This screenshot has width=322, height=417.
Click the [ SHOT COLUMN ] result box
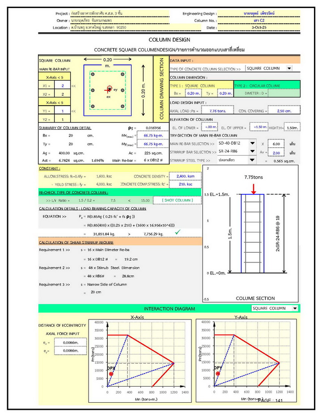(177, 200)
